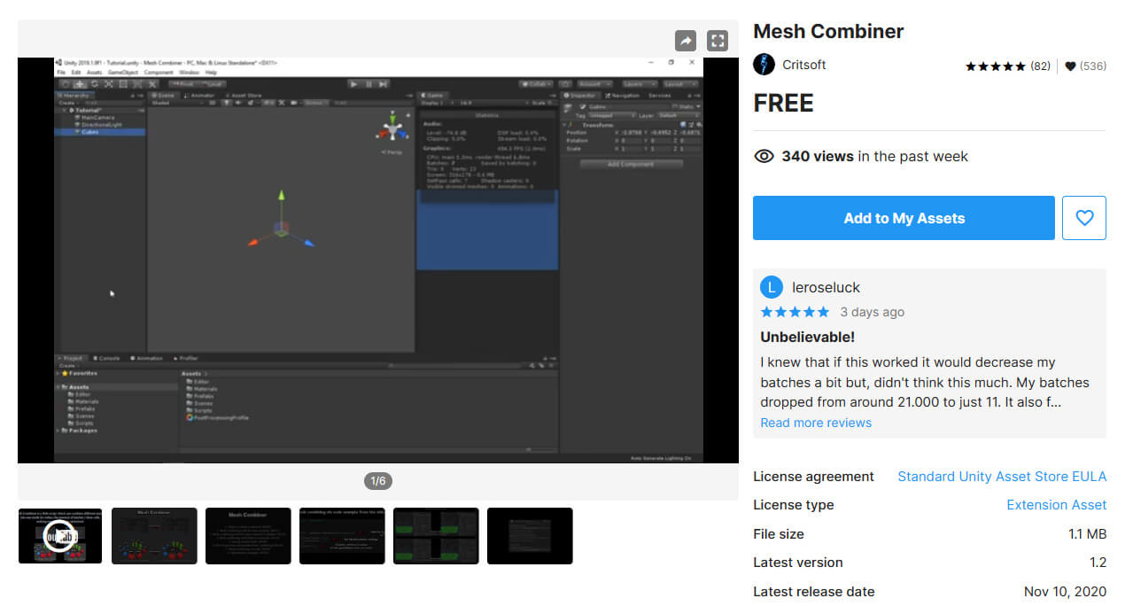Viewport: 1133px width, 606px height.
Task: Select the fifth preview thumbnail
Action: 436,536
